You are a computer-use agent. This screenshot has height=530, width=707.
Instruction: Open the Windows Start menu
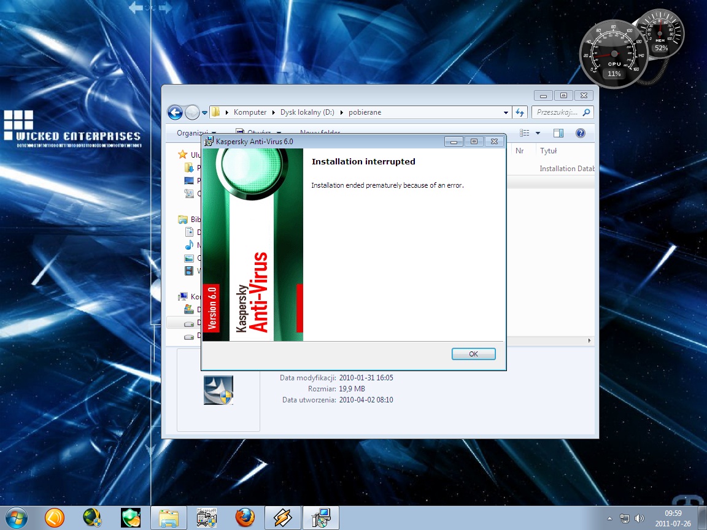pyautogui.click(x=16, y=518)
